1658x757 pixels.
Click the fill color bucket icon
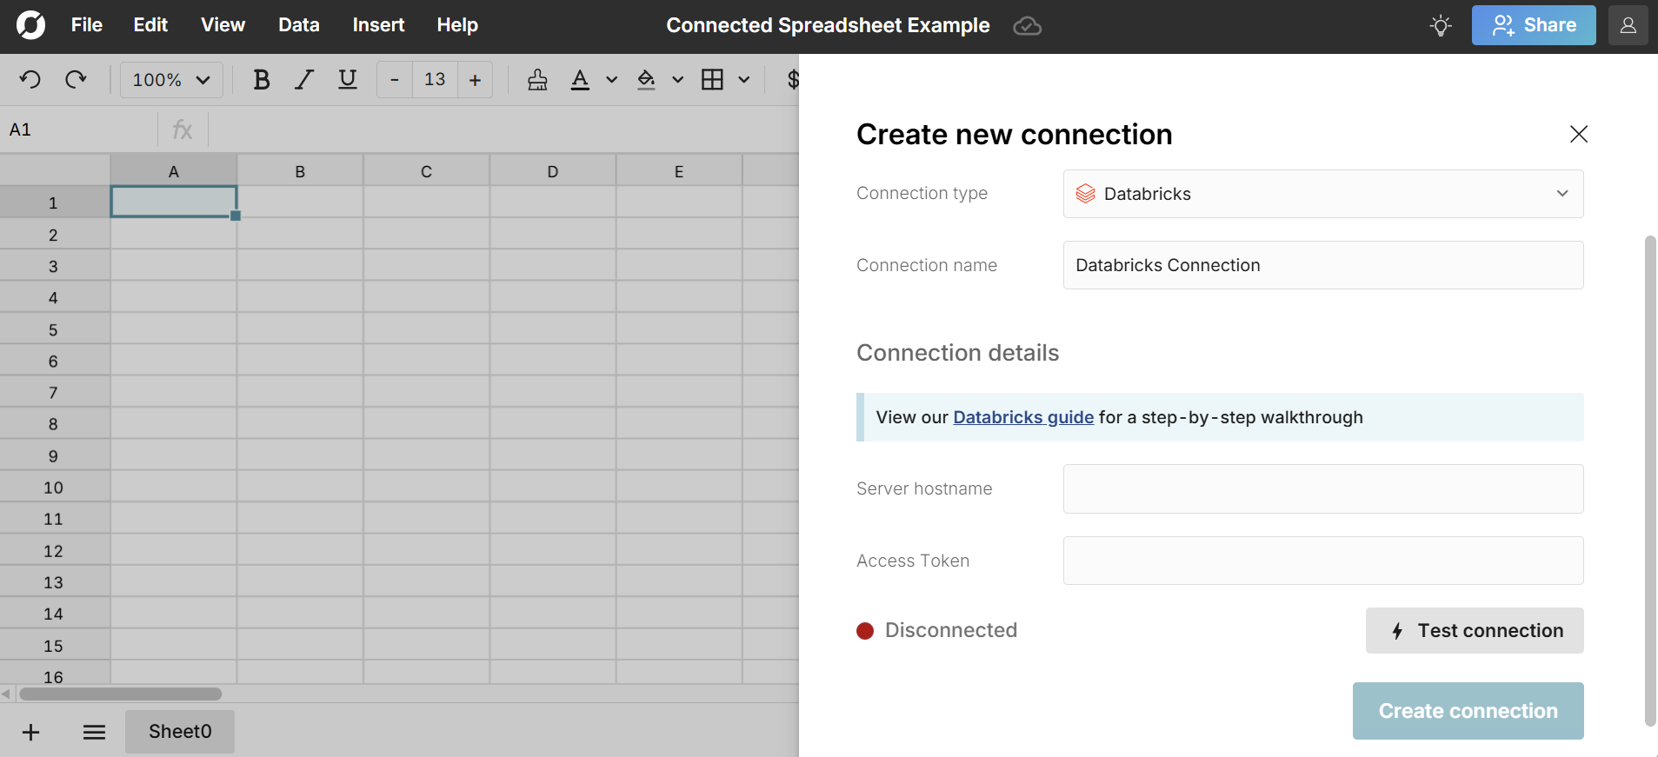646,80
